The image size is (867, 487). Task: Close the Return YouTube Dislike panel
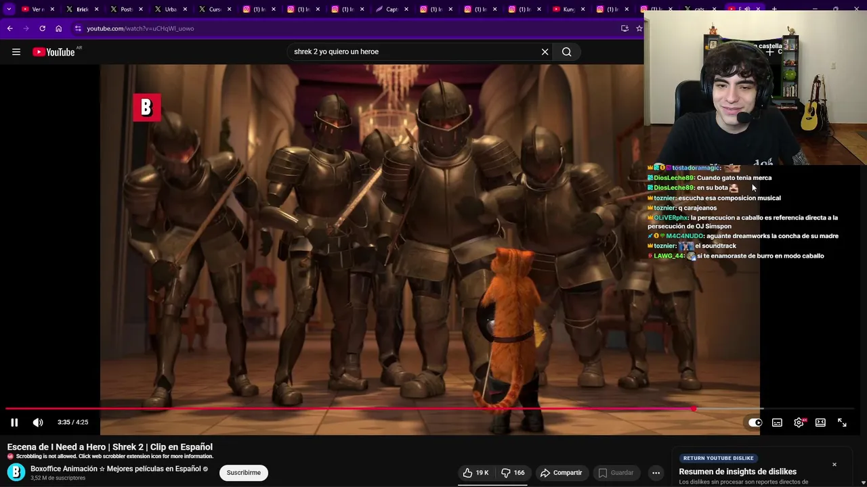[834, 465]
